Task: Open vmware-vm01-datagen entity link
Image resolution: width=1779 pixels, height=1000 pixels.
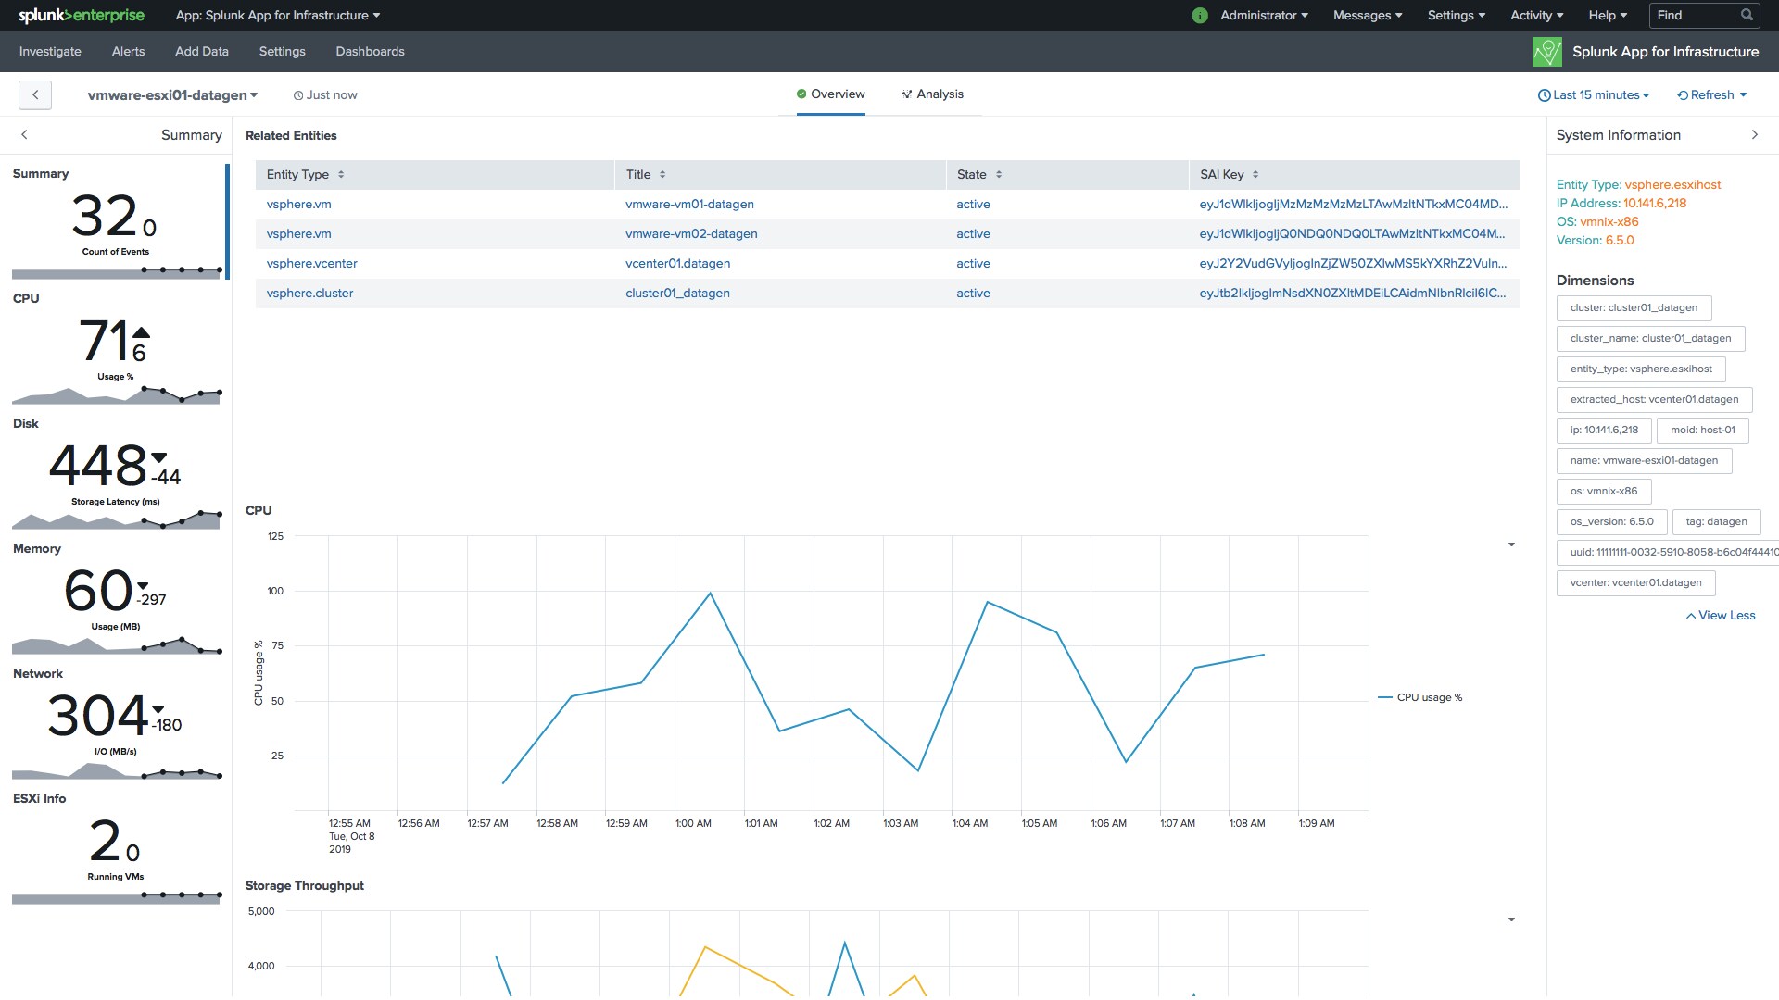Action: [x=689, y=204]
